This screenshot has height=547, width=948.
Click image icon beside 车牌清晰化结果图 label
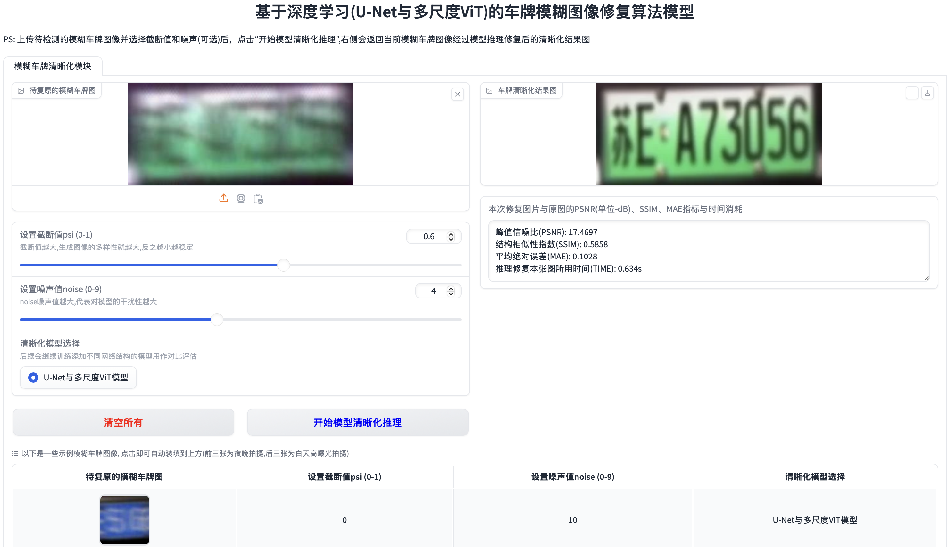(489, 91)
